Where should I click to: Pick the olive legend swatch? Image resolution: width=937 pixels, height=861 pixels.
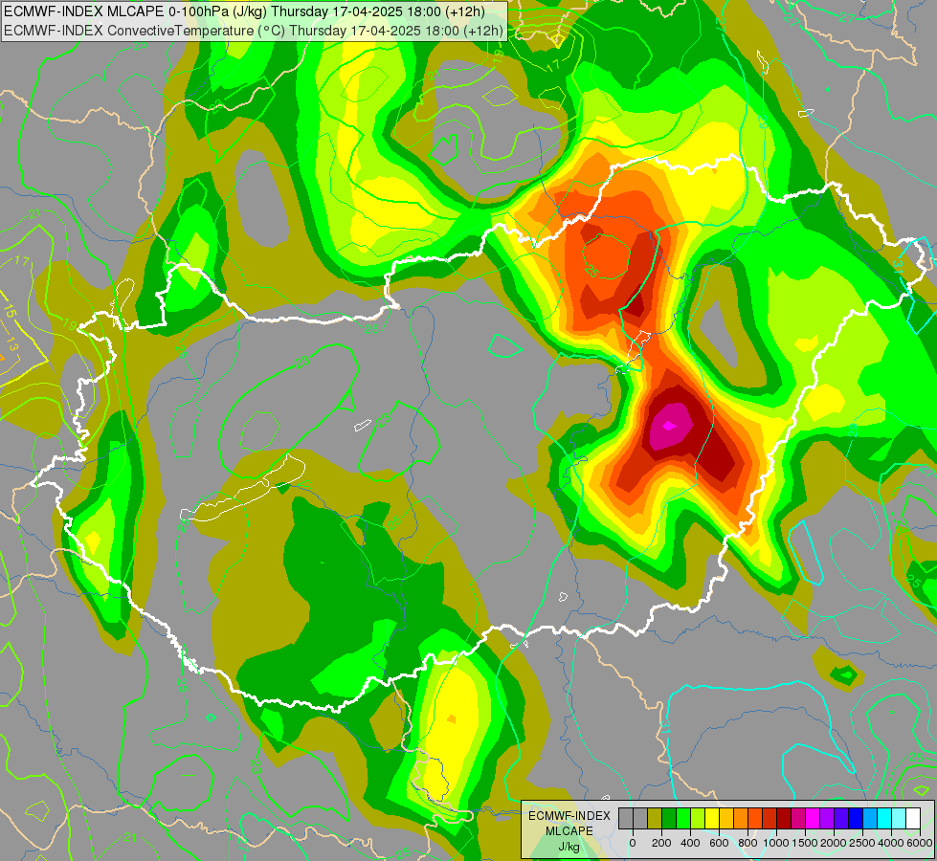pos(655,818)
